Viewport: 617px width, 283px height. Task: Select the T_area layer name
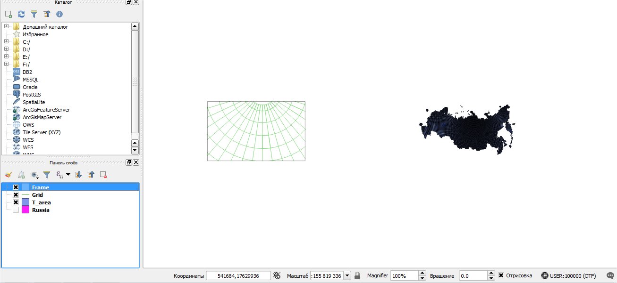42,202
